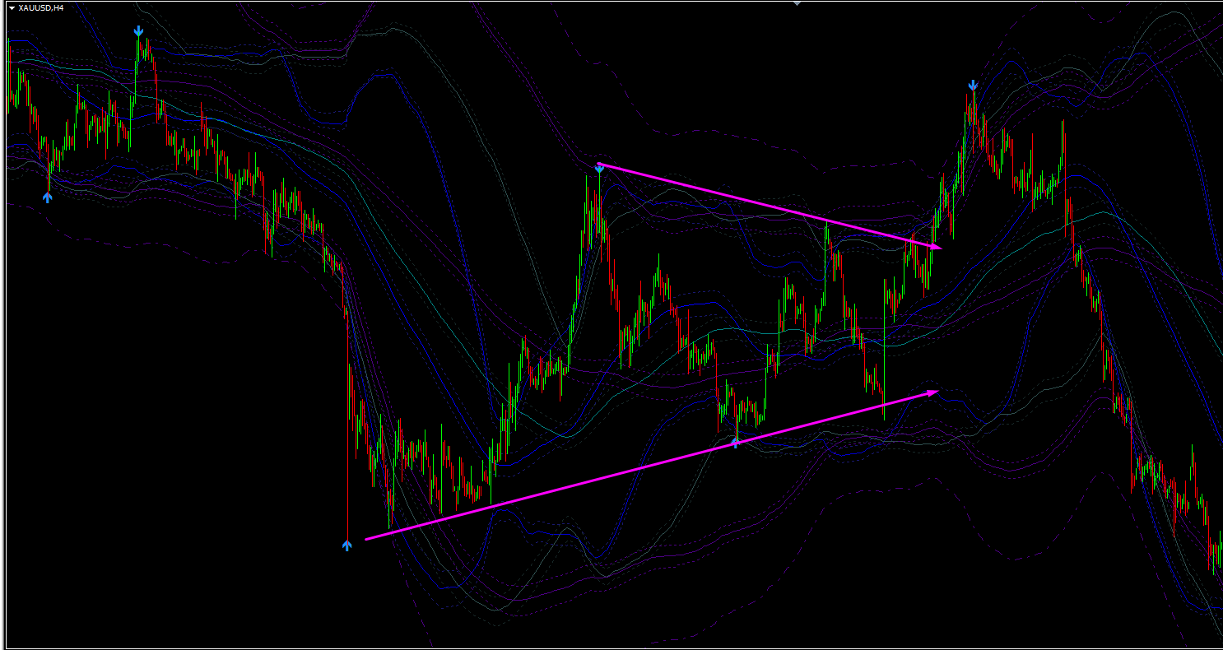This screenshot has height=650, width=1223.
Task: Select the blue up arrow touching the rising magenta line
Action: pos(736,443)
